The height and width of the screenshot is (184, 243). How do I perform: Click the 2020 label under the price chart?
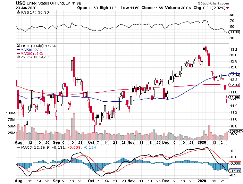[x=202, y=142]
